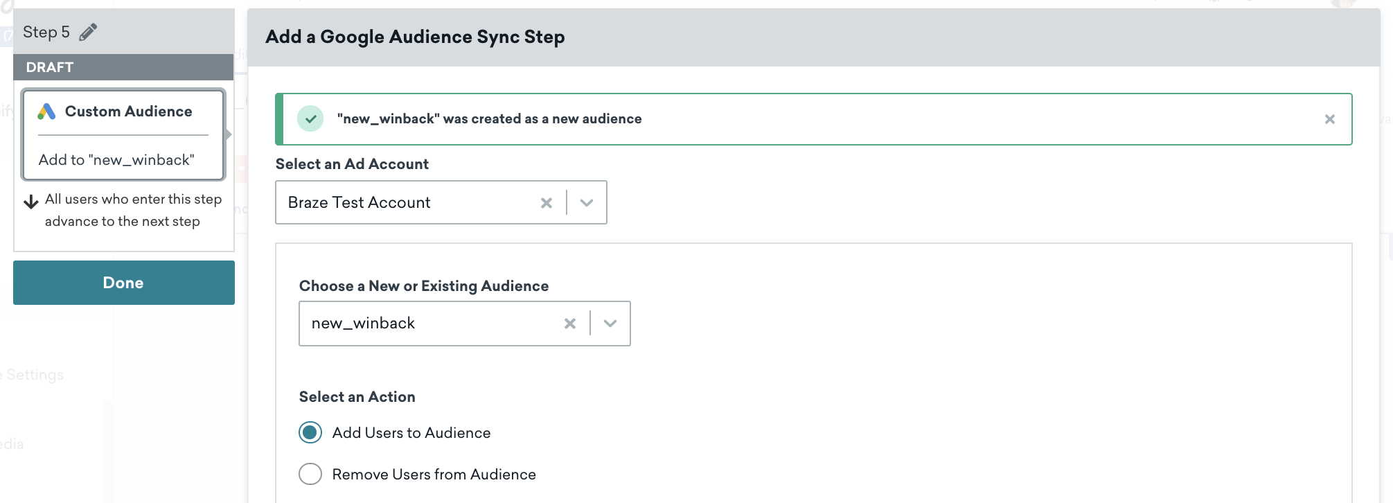Image resolution: width=1393 pixels, height=503 pixels.
Task: Click the Done button
Action: point(124,283)
